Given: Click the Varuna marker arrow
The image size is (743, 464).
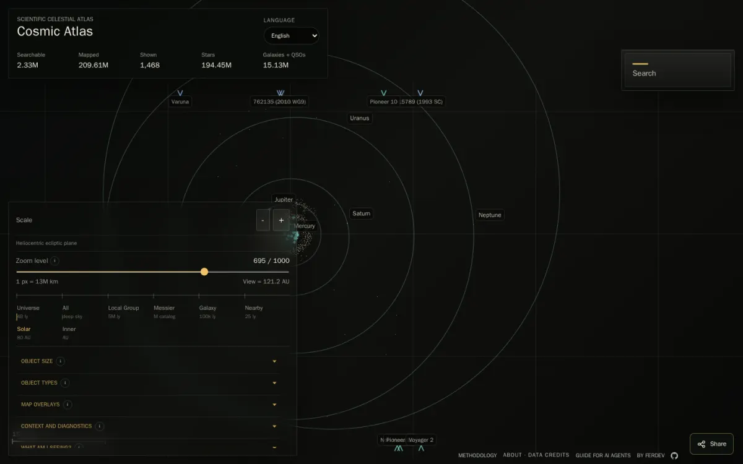Looking at the screenshot, I should 180,93.
